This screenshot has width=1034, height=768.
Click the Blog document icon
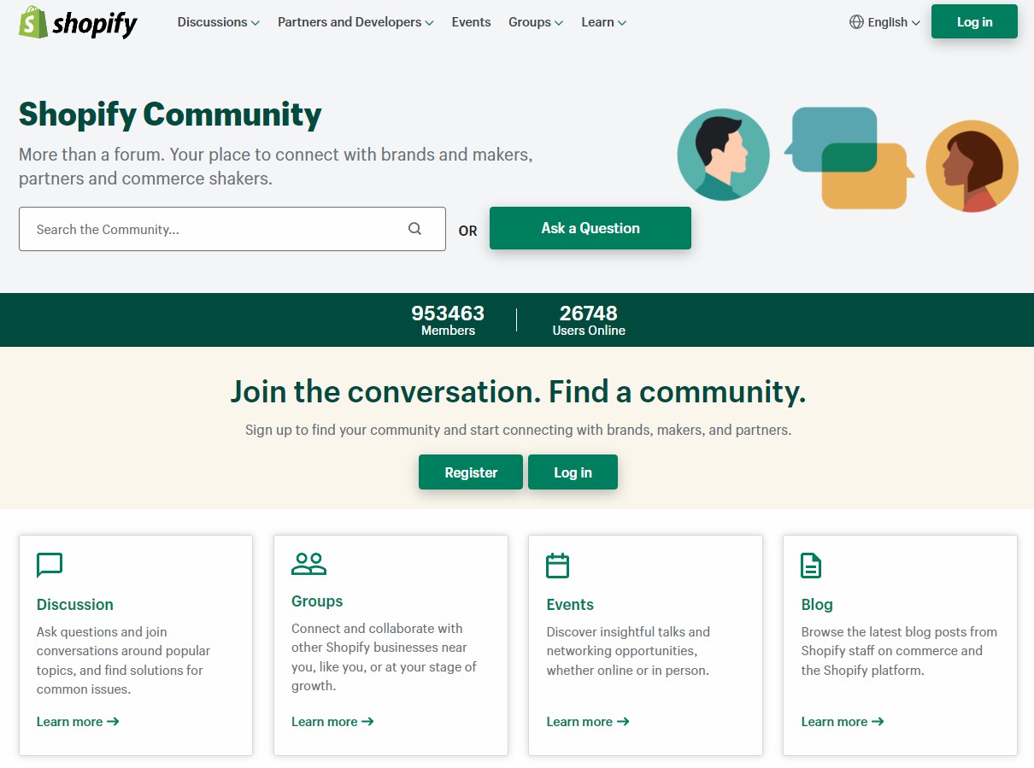click(810, 566)
